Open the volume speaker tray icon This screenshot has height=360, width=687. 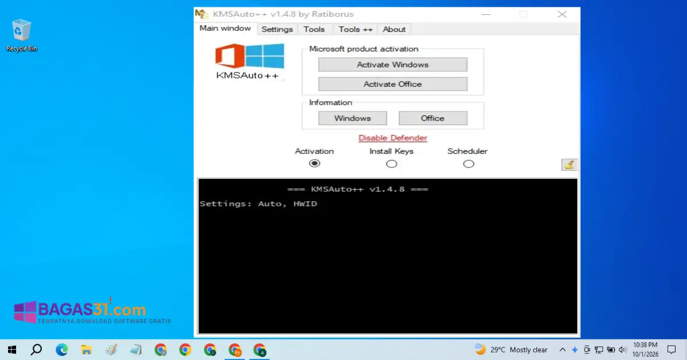(622, 350)
